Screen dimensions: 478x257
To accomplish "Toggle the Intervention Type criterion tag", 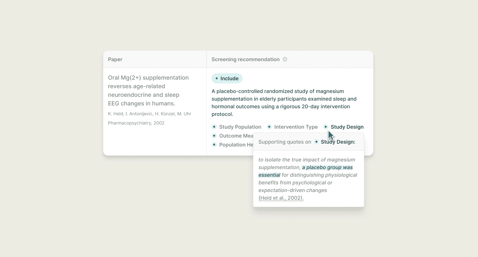I will pos(296,127).
